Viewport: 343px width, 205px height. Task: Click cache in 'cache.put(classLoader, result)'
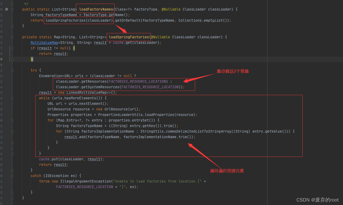click(44, 159)
